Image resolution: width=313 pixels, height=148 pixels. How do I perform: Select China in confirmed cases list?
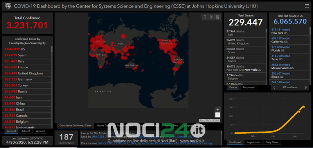coord(27,103)
